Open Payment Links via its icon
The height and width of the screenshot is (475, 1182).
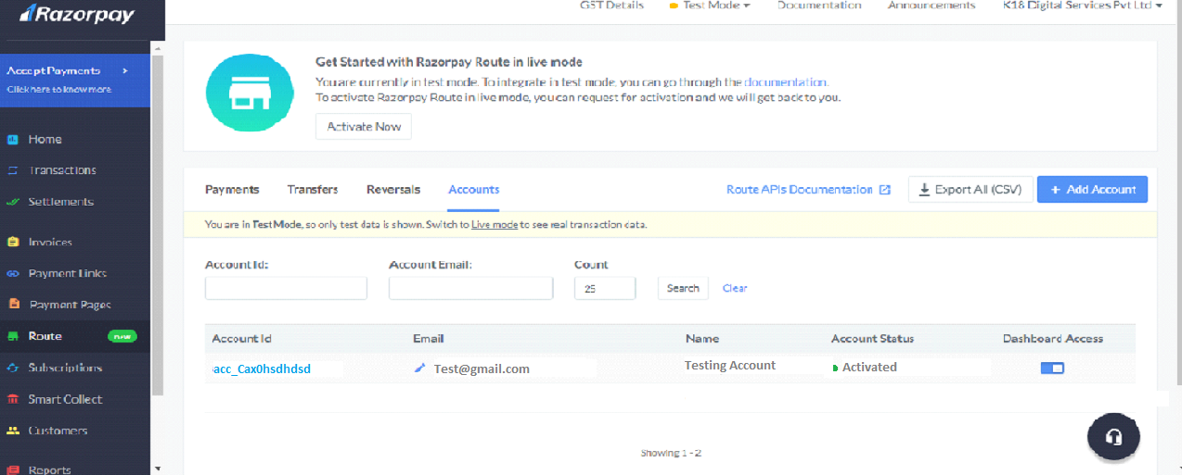(13, 274)
